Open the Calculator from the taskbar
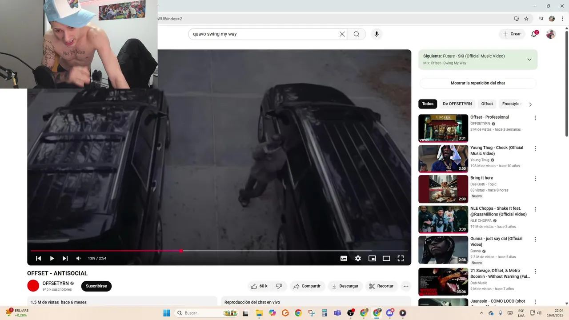 [325, 313]
